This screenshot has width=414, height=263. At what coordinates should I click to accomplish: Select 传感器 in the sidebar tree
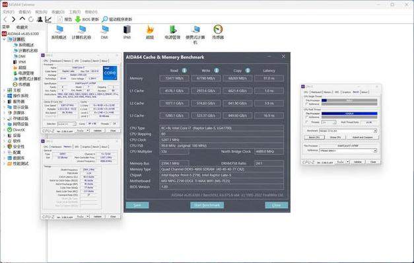tap(22, 85)
